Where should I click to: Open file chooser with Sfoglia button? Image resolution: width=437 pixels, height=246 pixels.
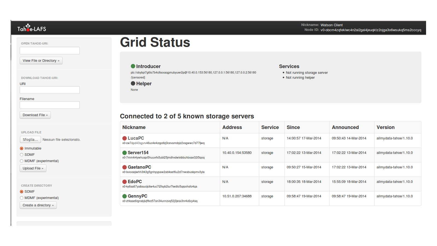point(30,139)
